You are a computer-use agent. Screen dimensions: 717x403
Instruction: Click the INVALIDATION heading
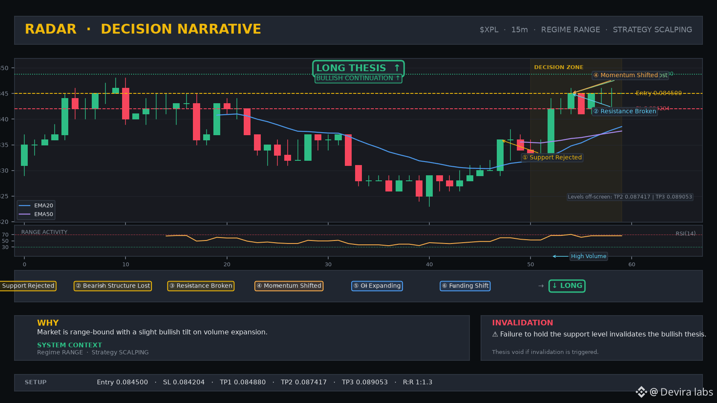coord(522,323)
